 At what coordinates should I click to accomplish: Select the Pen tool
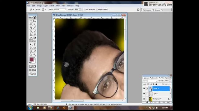[x=31, y=48]
